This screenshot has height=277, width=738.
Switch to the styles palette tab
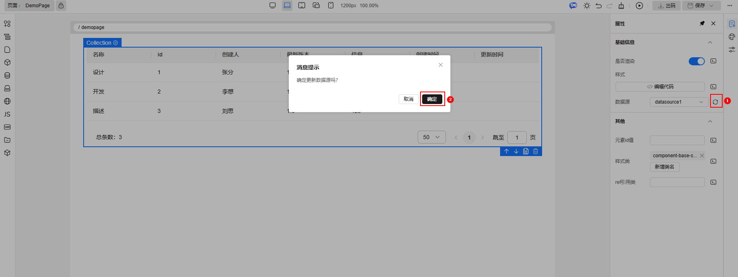tap(732, 37)
